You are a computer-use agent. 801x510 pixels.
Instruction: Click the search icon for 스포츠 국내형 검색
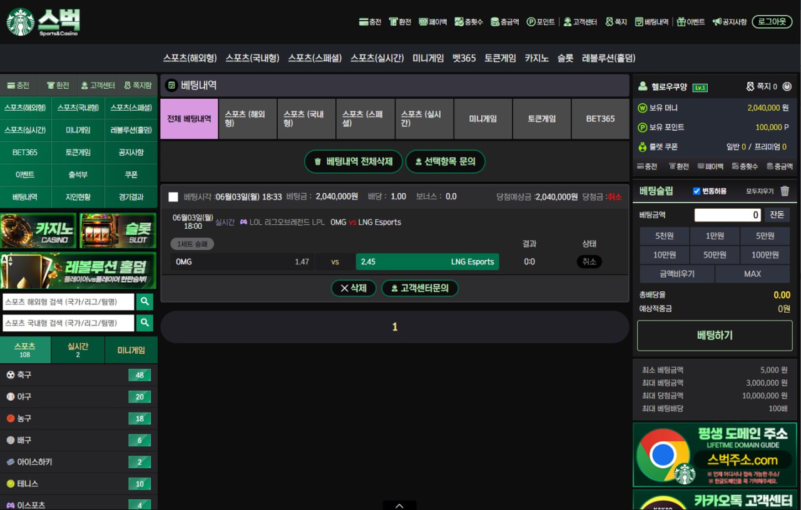click(x=145, y=322)
